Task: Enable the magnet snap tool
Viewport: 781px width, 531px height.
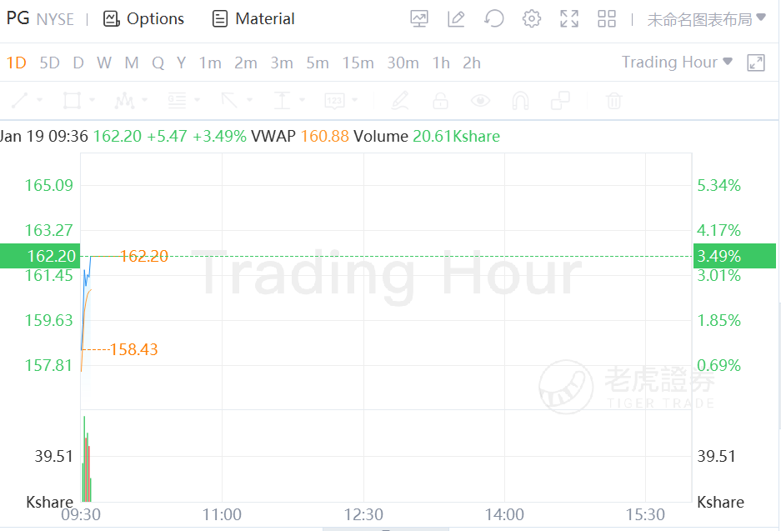Action: [x=520, y=101]
